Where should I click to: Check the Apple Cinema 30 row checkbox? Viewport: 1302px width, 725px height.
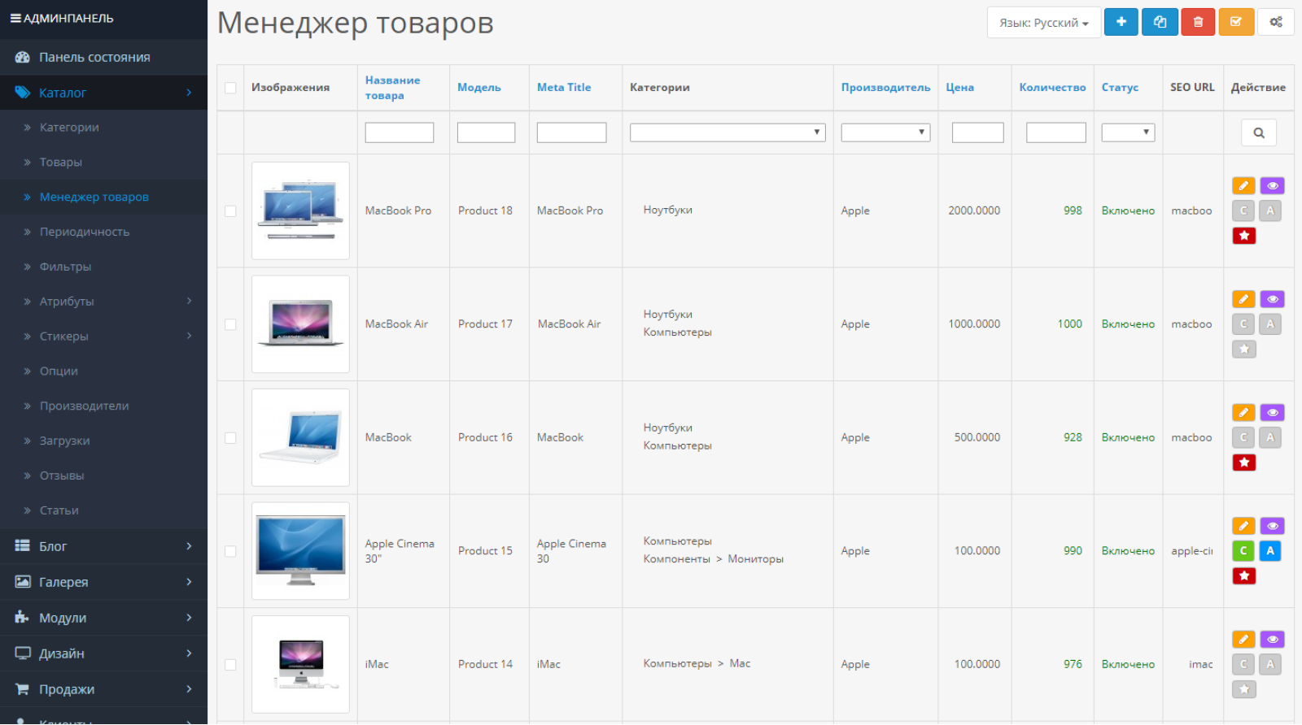[x=230, y=551]
